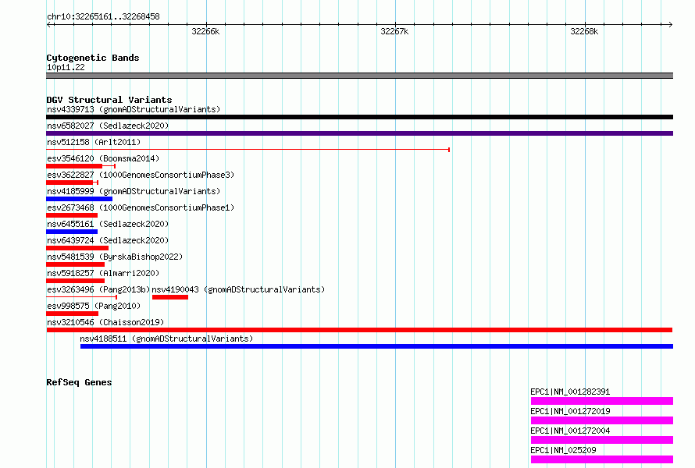Click the 32266k ruler tick label
Image resolution: width=695 pixels, height=468 pixels.
coord(205,31)
